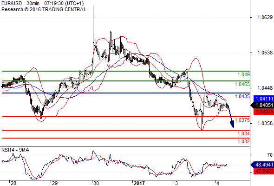Select the red 1.0375 support label
Image resolution: width=274 pixels, height=186 pixels.
(242, 120)
